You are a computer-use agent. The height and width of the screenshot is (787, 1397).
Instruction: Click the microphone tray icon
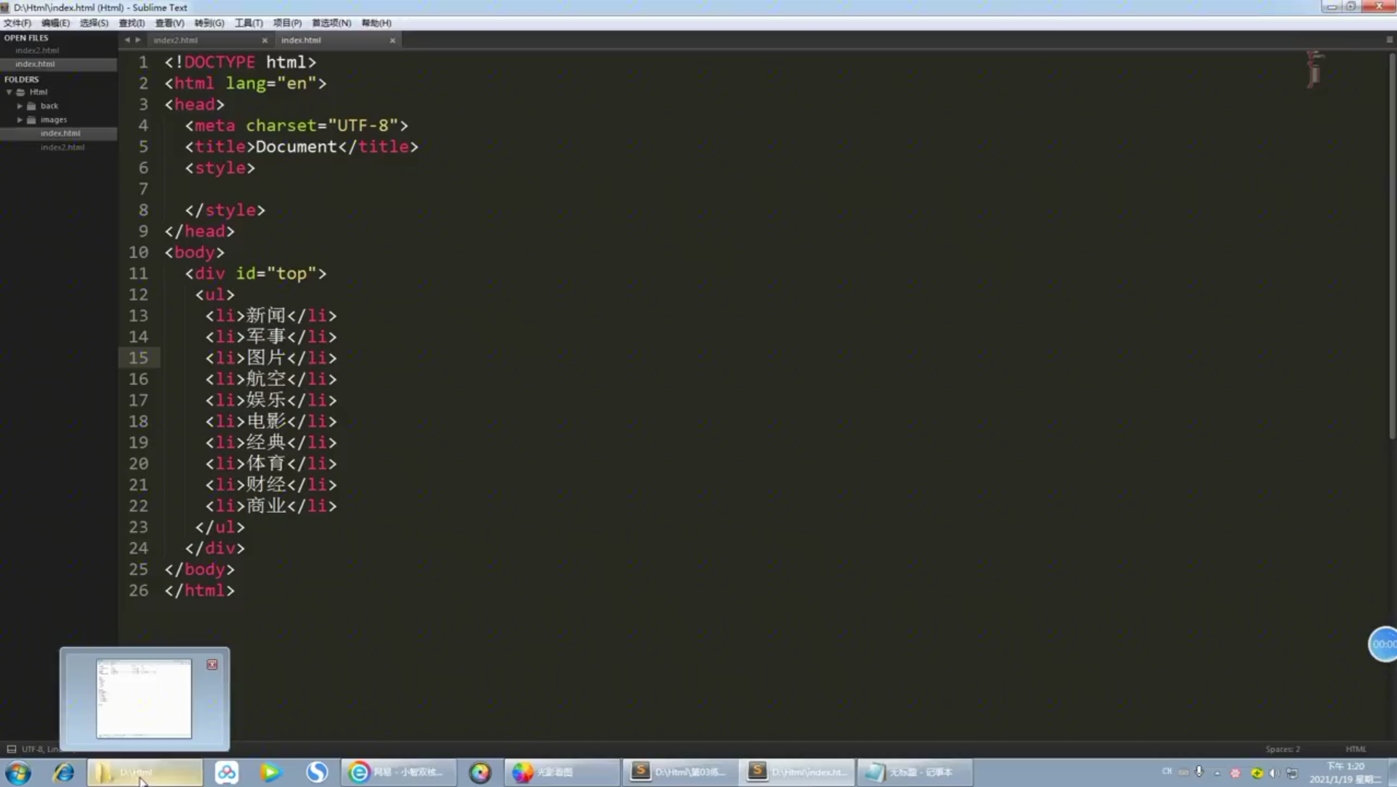(1199, 772)
